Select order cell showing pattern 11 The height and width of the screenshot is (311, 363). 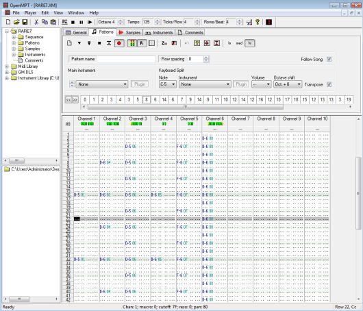pyautogui.click(x=217, y=100)
